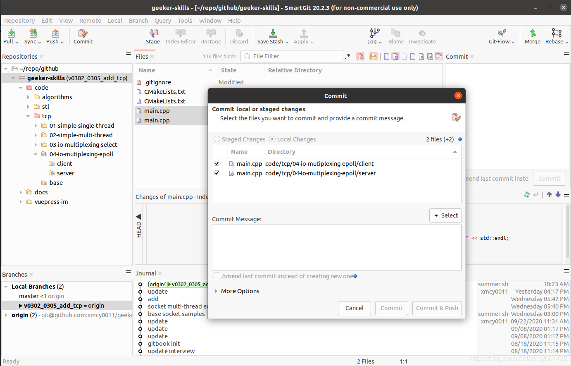The image size is (571, 366).
Task: Expand the origin (2) remote node
Action: (x=6, y=315)
